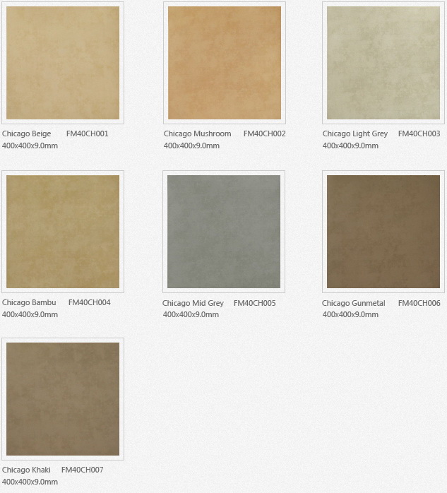Click the 'Chicago Bambu' name label

coord(29,302)
